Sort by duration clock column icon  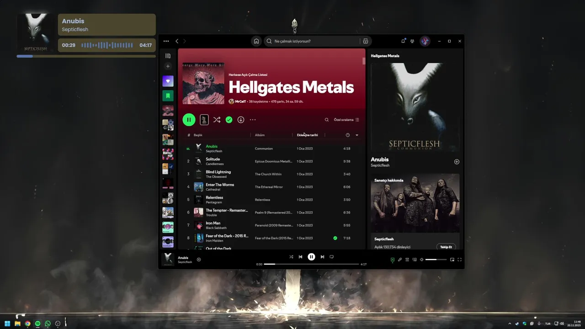click(x=348, y=135)
